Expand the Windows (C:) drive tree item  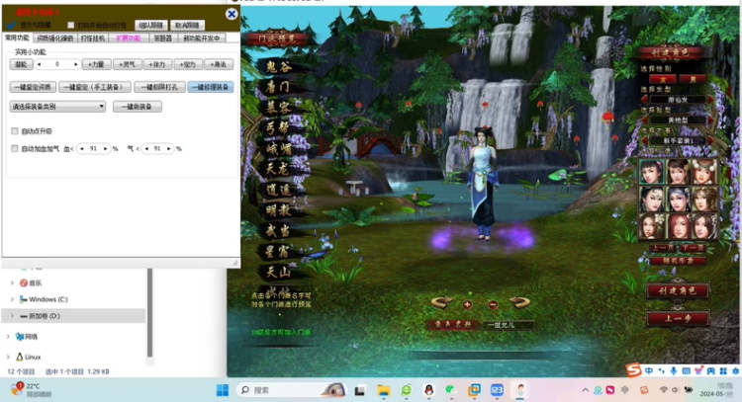point(12,298)
